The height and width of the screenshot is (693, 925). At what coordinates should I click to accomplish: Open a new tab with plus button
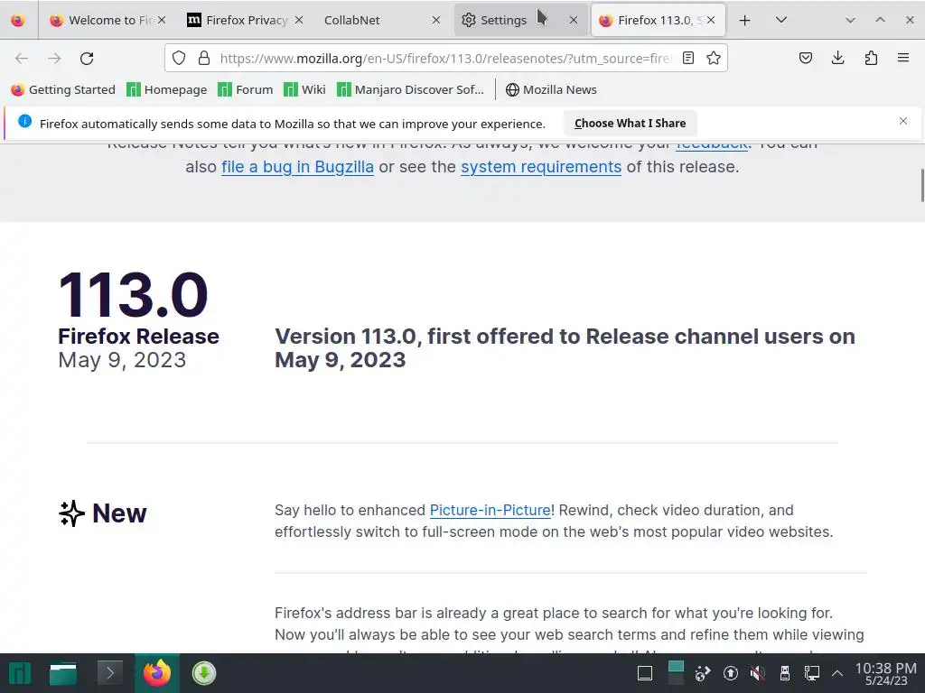coord(744,20)
